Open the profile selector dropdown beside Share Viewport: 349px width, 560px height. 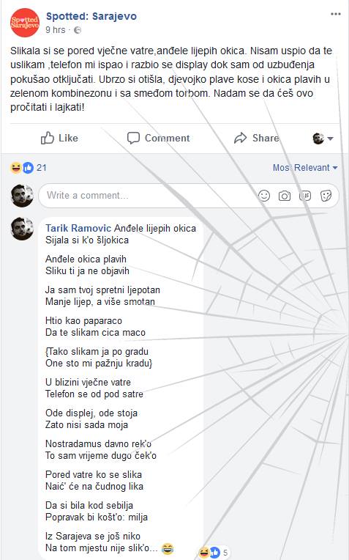click(x=323, y=139)
